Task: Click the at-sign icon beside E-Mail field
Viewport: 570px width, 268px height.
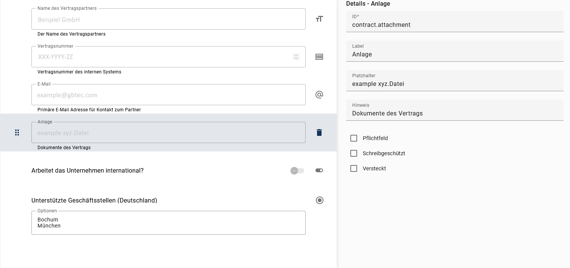Action: [x=319, y=95]
